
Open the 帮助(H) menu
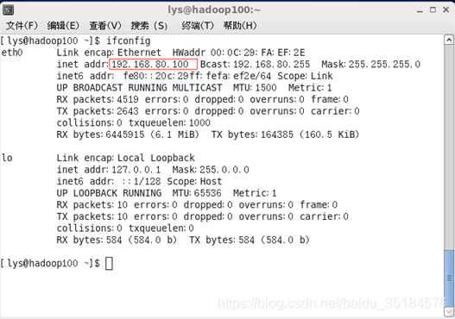(240, 26)
